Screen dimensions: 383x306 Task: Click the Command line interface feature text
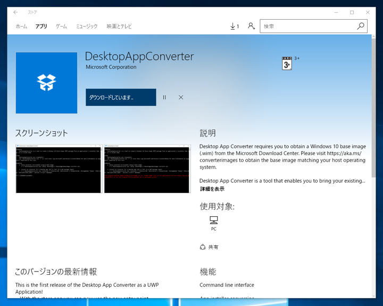click(227, 285)
